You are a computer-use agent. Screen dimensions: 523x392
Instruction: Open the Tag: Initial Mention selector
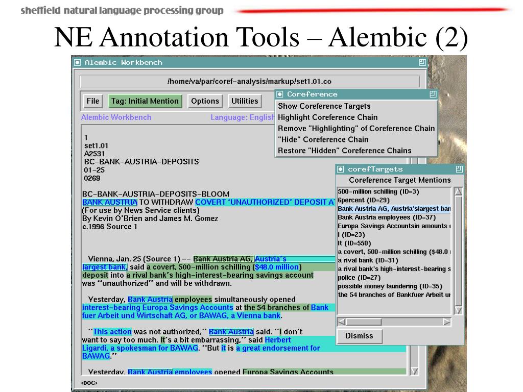coord(145,101)
